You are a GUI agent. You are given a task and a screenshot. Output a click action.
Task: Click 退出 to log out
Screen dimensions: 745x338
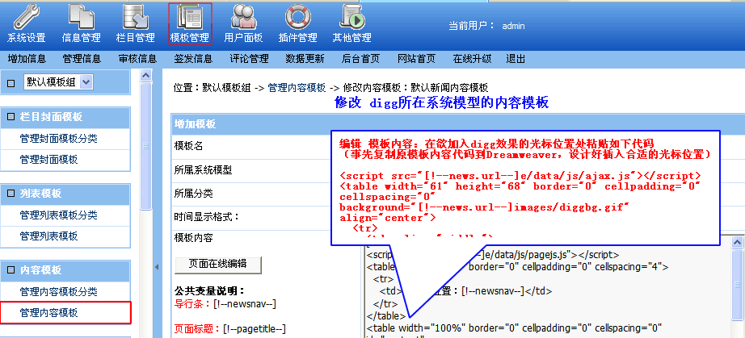tap(515, 59)
